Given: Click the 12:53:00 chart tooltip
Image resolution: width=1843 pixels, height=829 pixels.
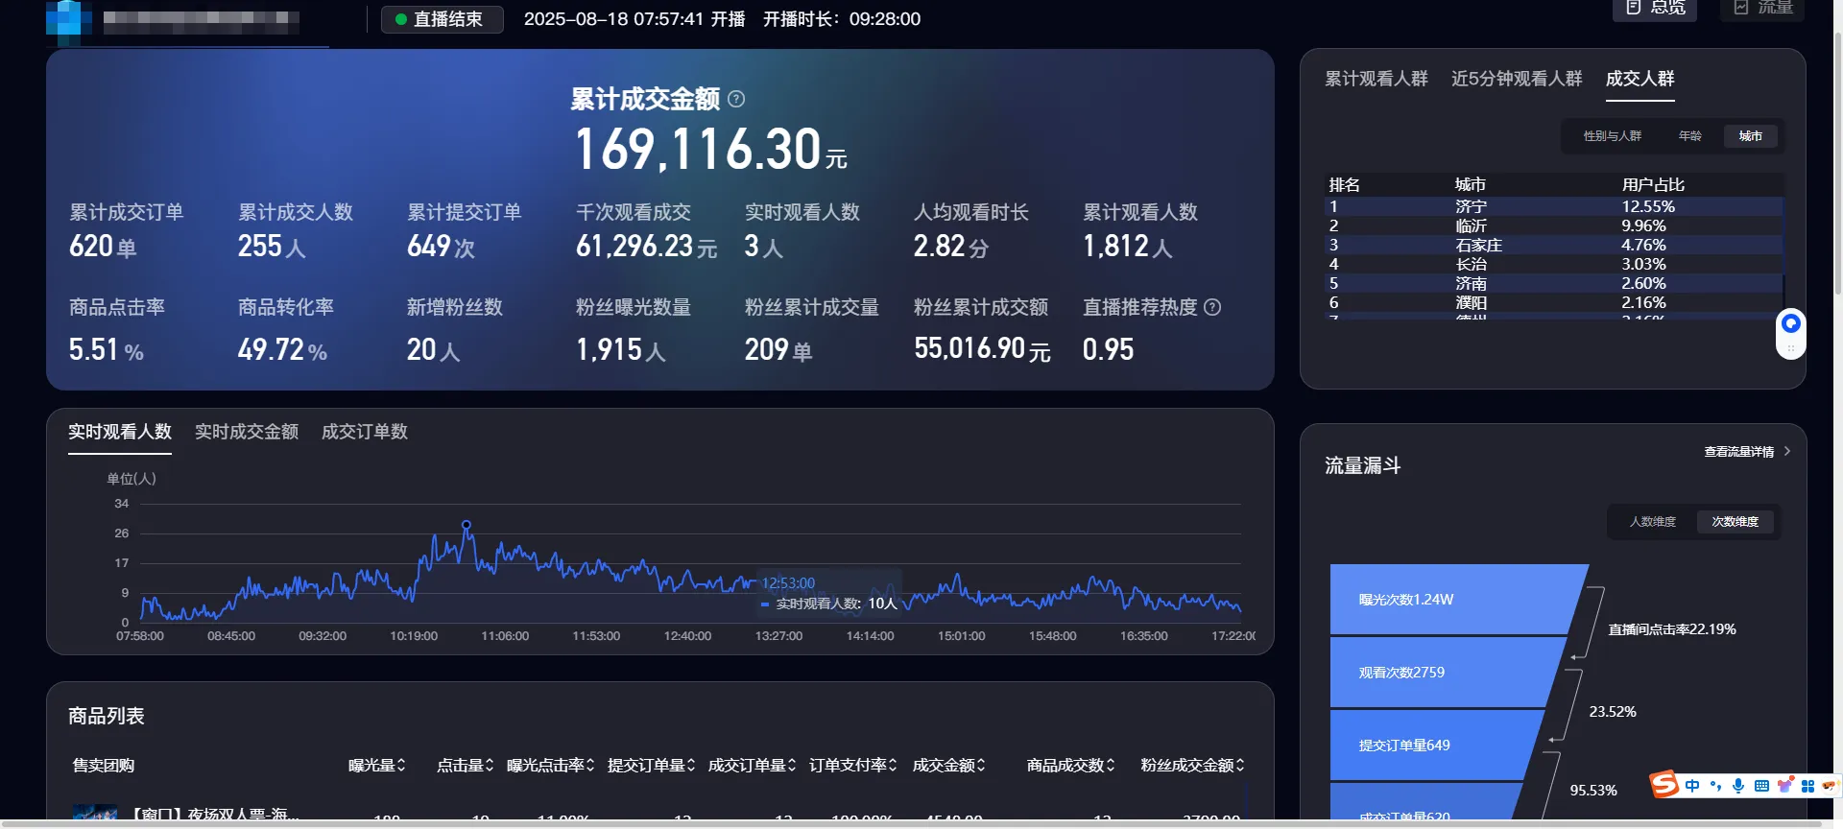Looking at the screenshot, I should coord(829,593).
